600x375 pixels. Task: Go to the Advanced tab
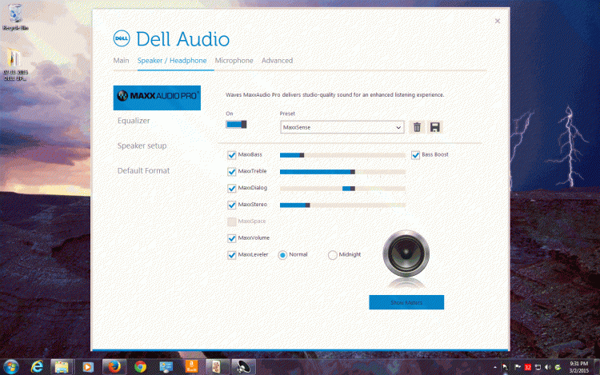tap(277, 61)
